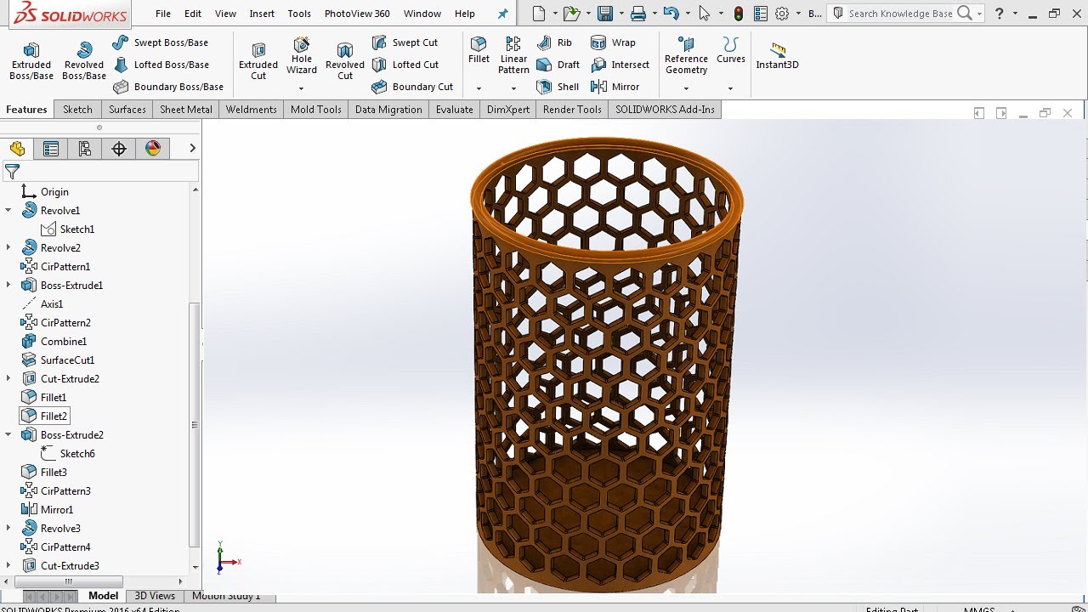Screen dimensions: 1088x612
Task: Collapse the Boss-Extrude2 tree node
Action: coord(8,435)
